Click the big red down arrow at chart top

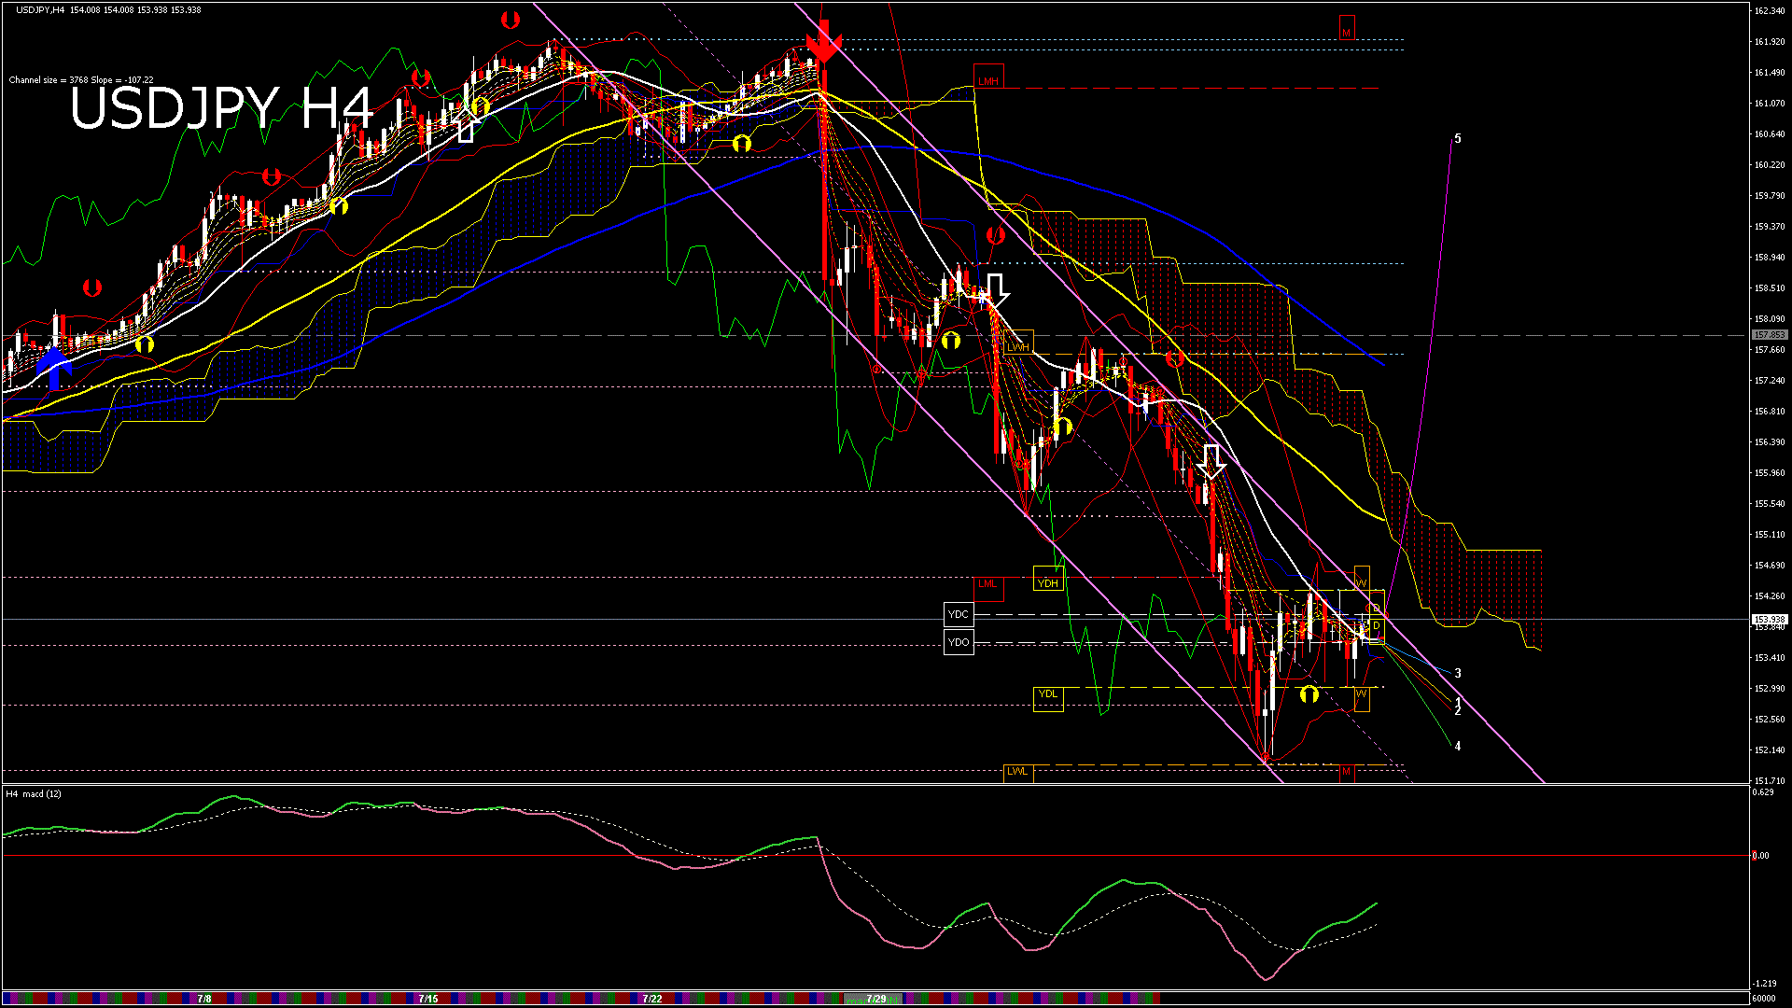(823, 41)
